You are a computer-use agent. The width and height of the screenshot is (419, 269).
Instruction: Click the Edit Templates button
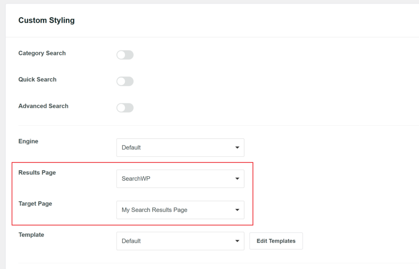tap(276, 241)
